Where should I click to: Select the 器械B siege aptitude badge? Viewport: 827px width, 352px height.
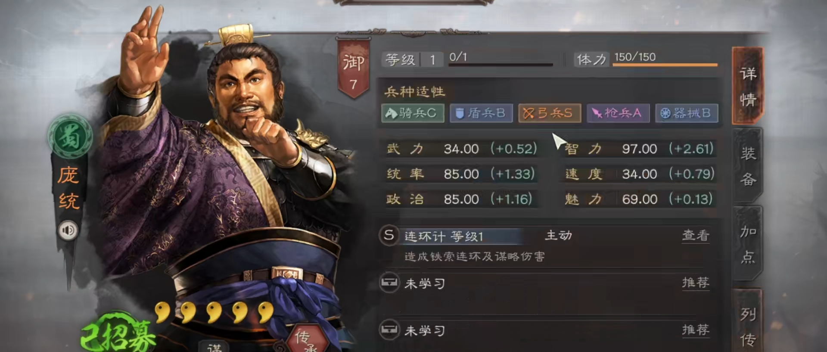[x=687, y=113]
